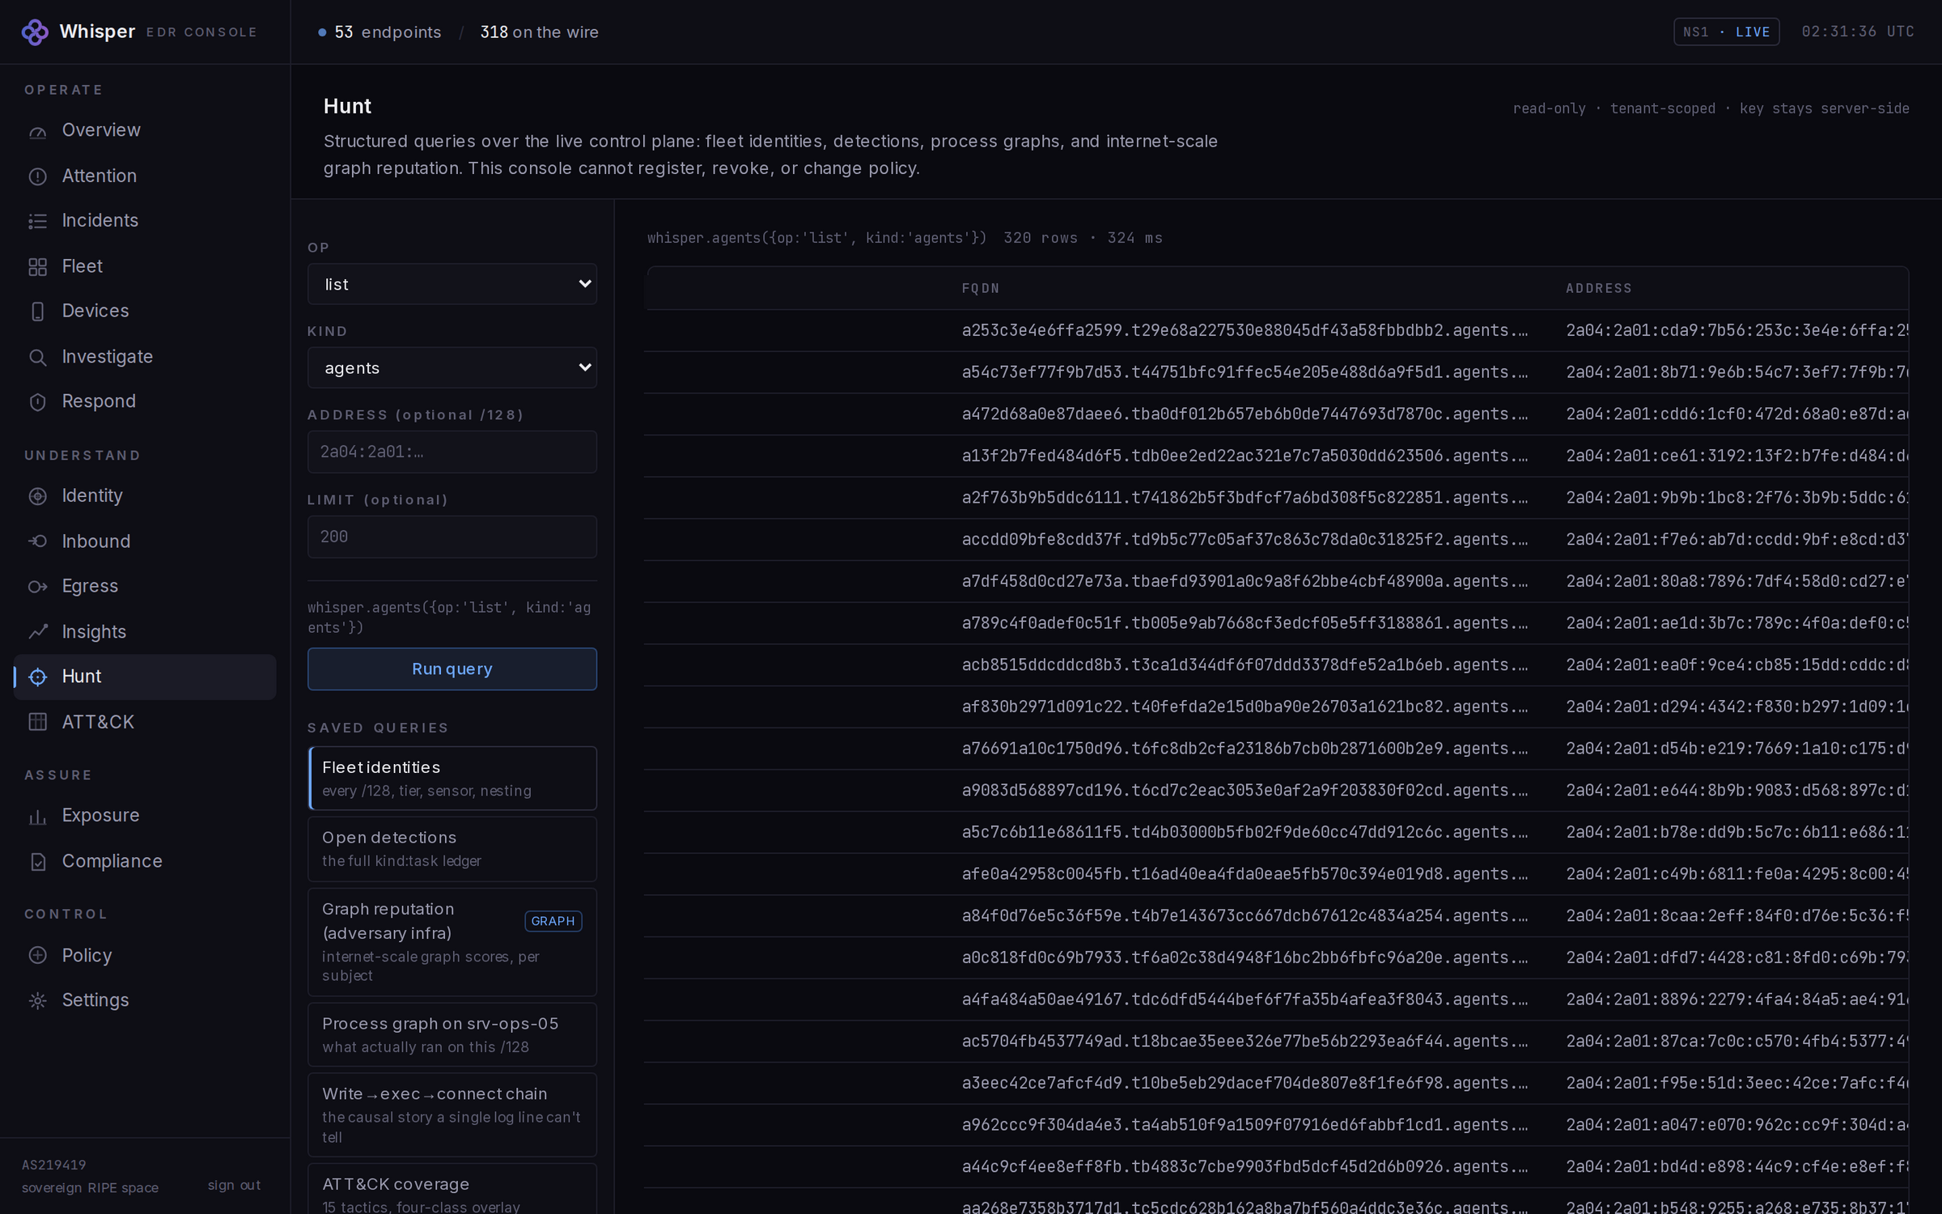Open ATT&CK via its matrix icon
1942x1214 pixels.
click(x=38, y=722)
